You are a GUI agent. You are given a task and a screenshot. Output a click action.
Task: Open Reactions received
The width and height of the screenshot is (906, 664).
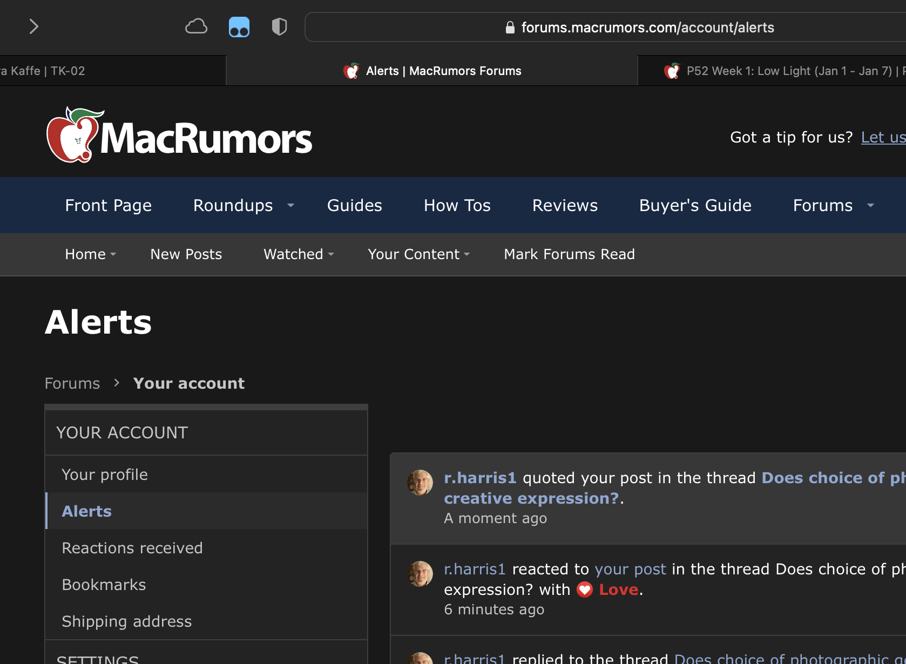click(x=206, y=547)
